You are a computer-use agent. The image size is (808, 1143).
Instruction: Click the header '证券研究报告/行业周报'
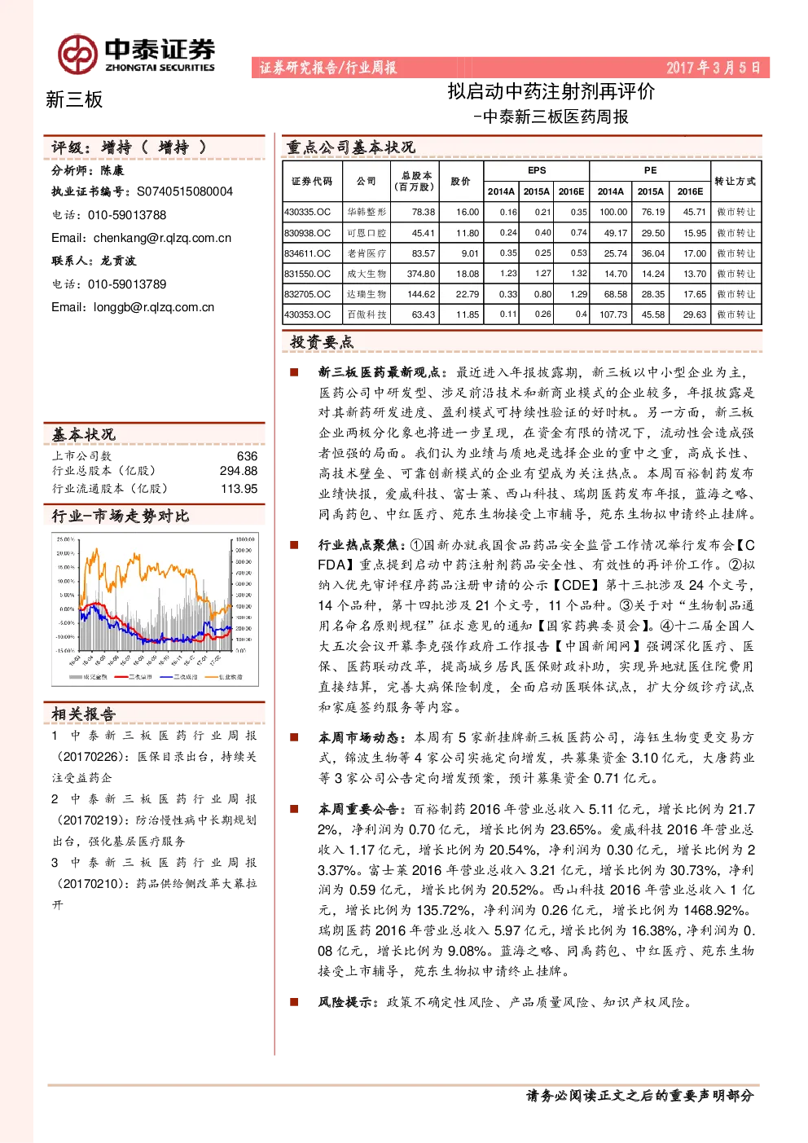tap(328, 68)
